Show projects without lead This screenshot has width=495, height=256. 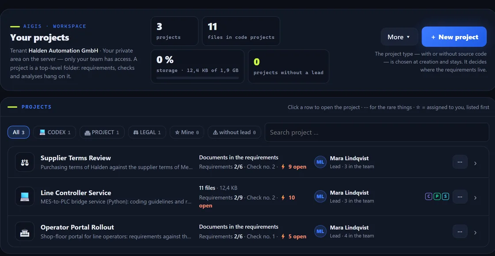(234, 132)
